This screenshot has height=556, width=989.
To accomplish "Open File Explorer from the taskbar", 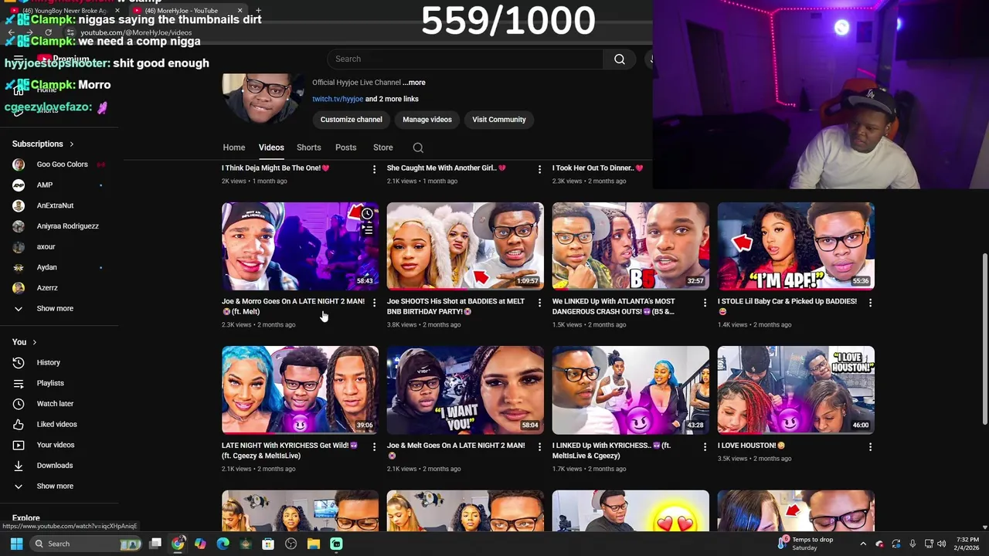I will 314,544.
